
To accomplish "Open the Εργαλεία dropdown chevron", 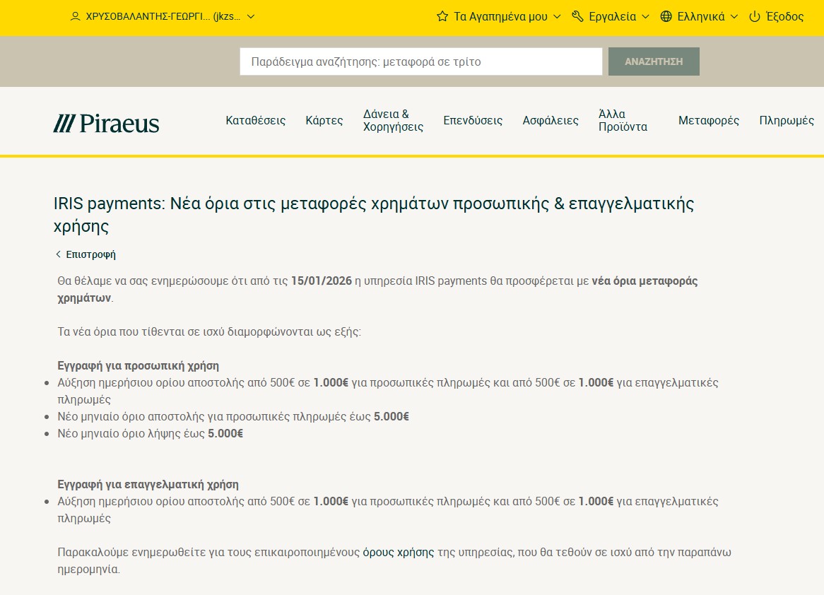I will pyautogui.click(x=646, y=16).
